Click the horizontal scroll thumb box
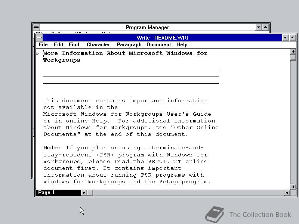 tap(90, 193)
